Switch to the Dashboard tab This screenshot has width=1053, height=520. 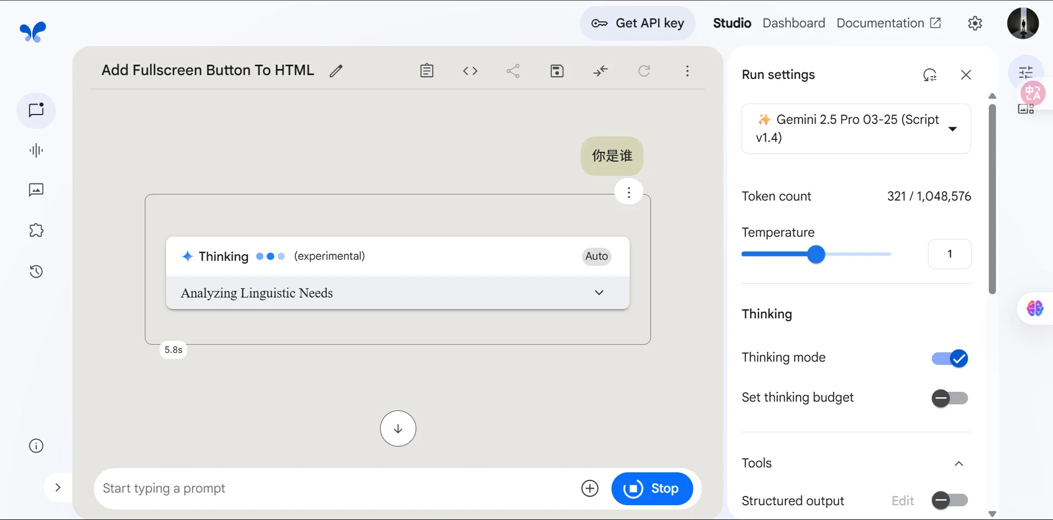[794, 23]
